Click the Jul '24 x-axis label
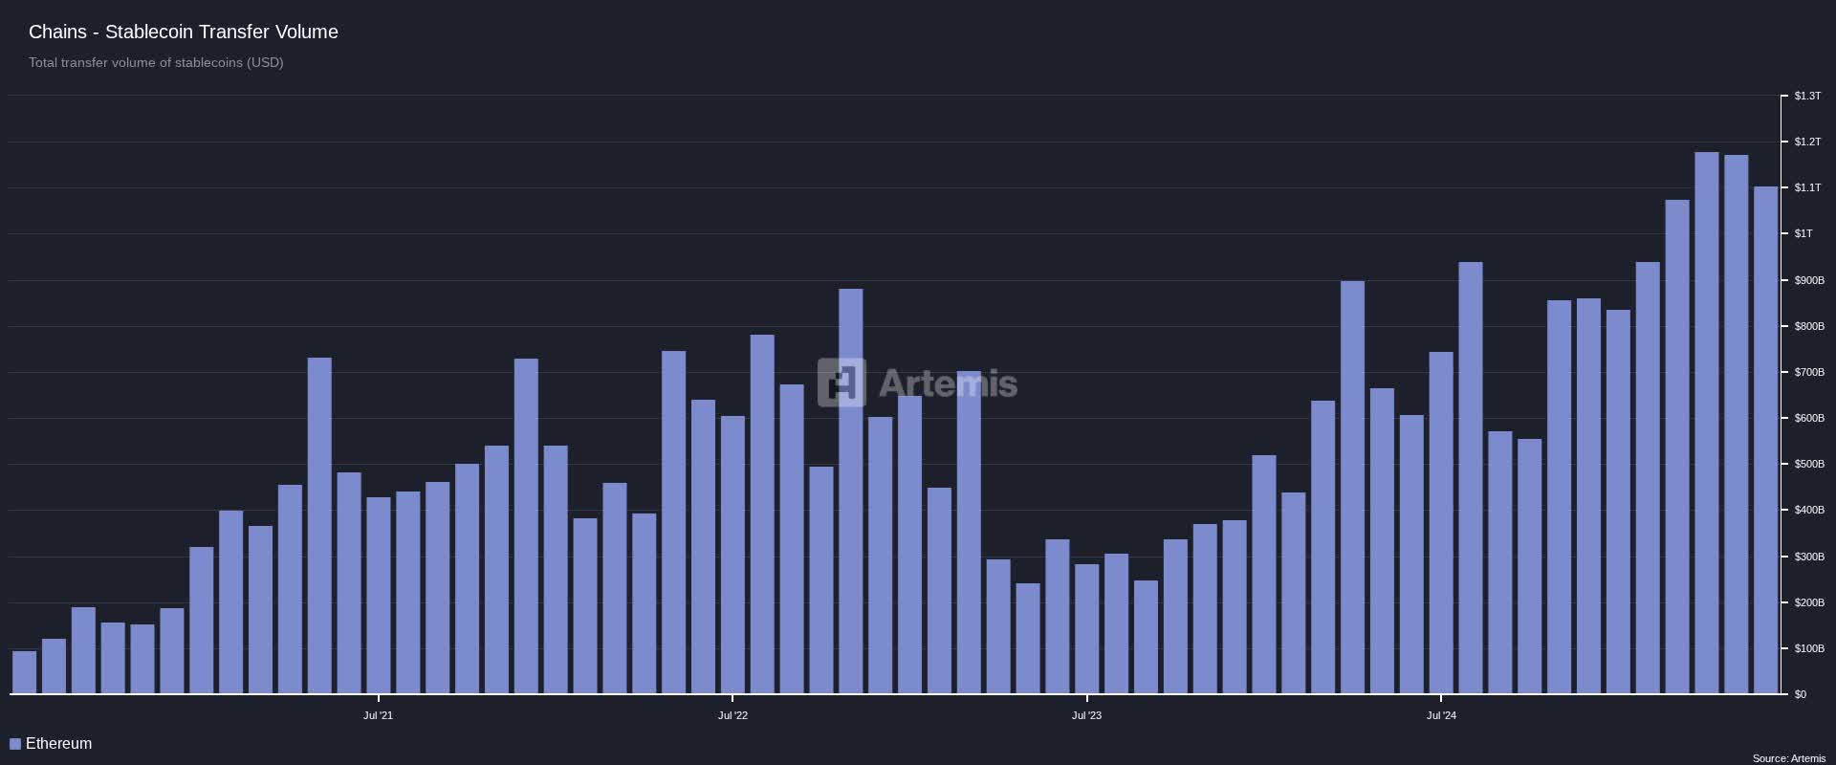This screenshot has width=1836, height=765. [x=1441, y=715]
